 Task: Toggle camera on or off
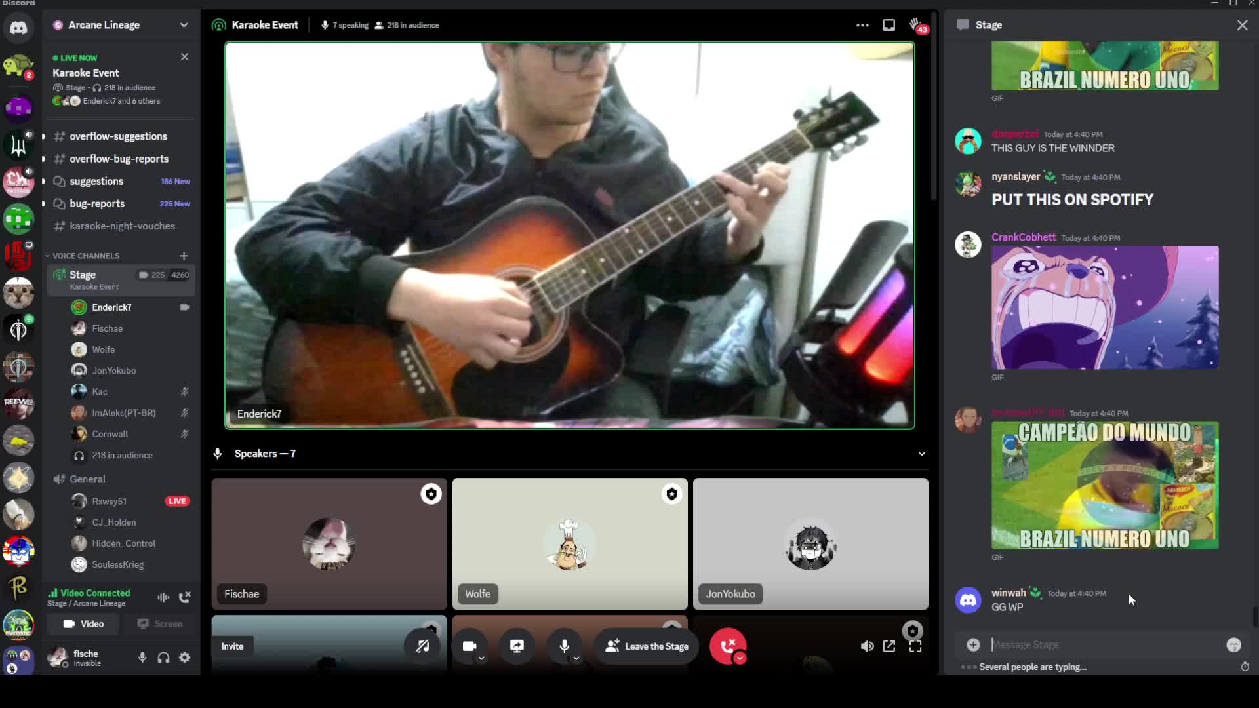point(470,646)
